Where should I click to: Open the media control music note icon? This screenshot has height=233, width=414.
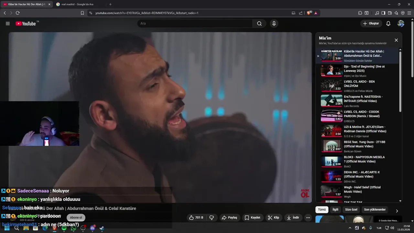click(x=377, y=13)
